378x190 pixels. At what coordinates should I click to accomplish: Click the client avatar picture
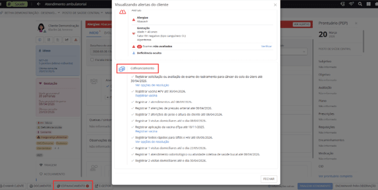41,28
